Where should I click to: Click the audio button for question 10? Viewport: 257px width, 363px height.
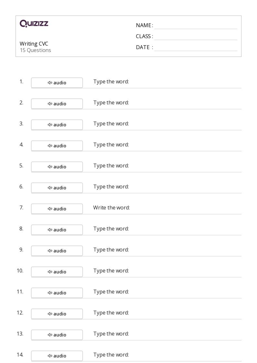click(57, 272)
